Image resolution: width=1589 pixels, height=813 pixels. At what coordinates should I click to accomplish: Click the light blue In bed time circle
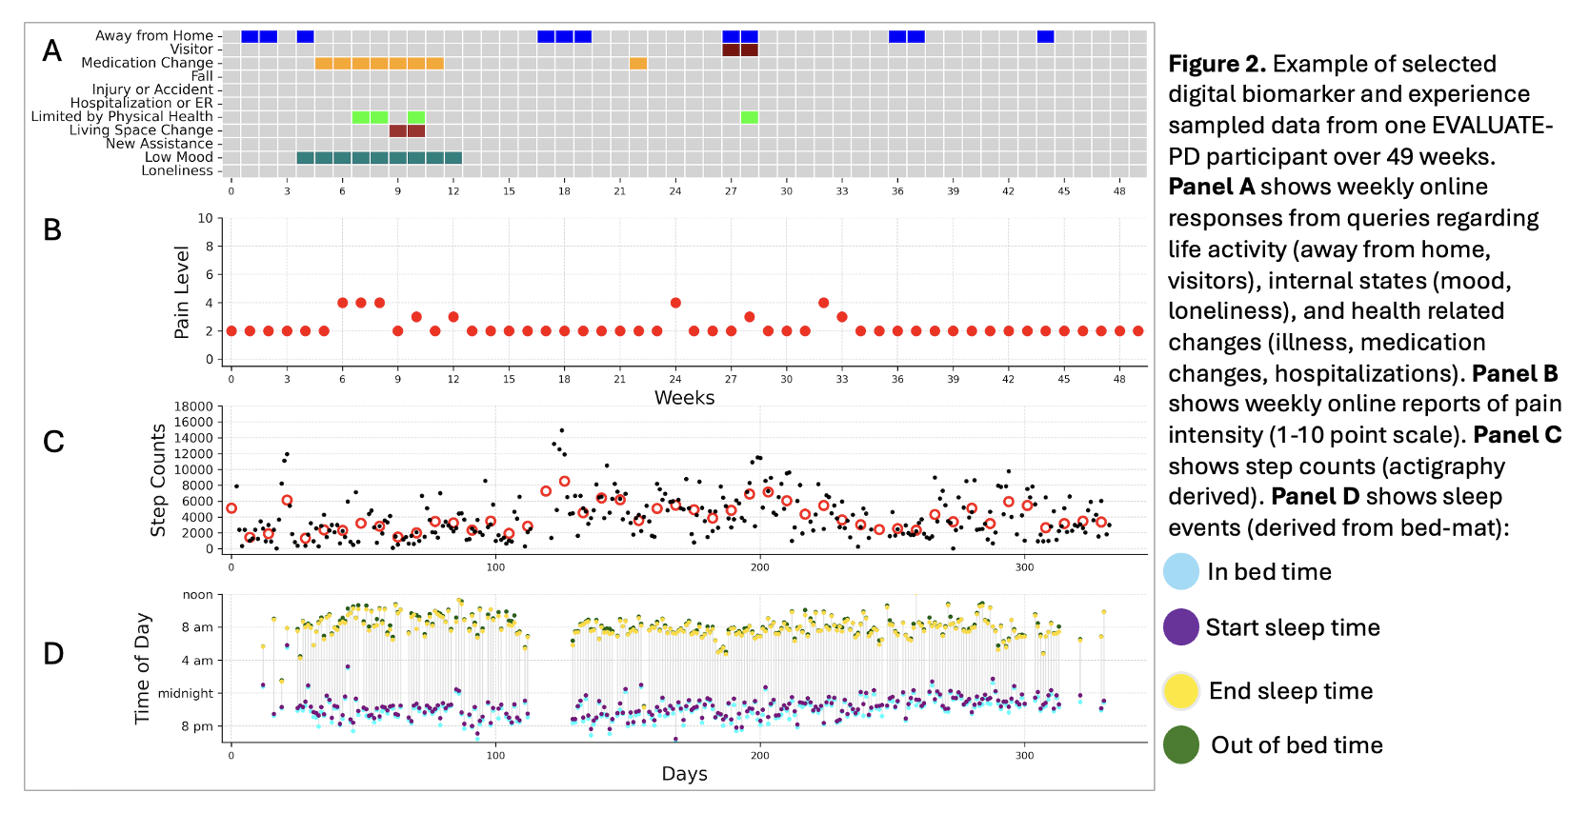point(1180,572)
